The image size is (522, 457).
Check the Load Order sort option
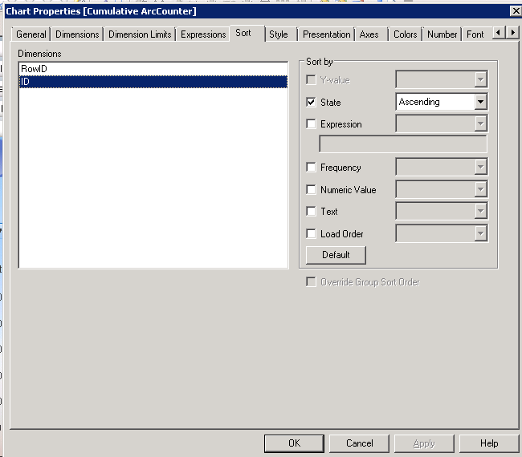[x=311, y=233]
